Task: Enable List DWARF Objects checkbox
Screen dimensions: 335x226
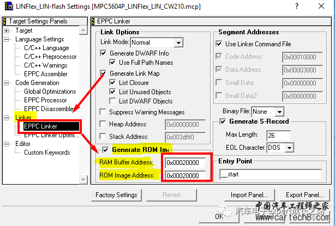Action: (x=112, y=101)
